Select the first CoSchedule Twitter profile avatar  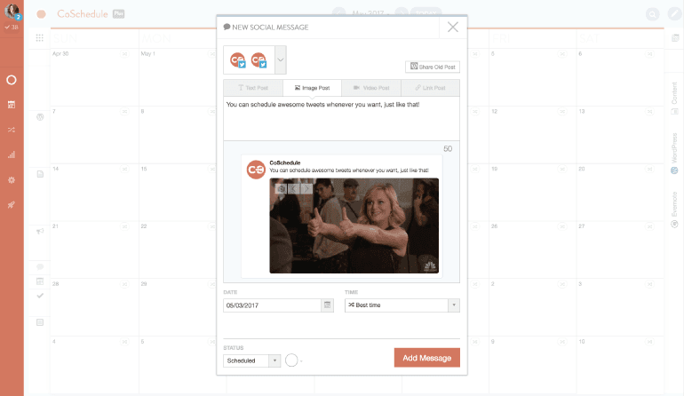pyautogui.click(x=238, y=59)
